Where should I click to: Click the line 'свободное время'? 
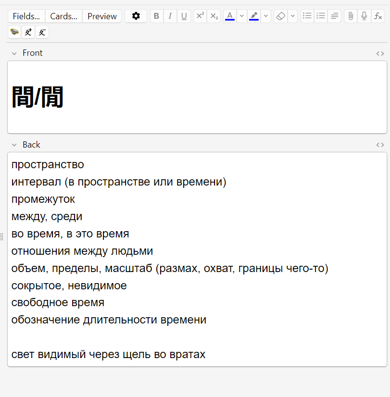(58, 303)
